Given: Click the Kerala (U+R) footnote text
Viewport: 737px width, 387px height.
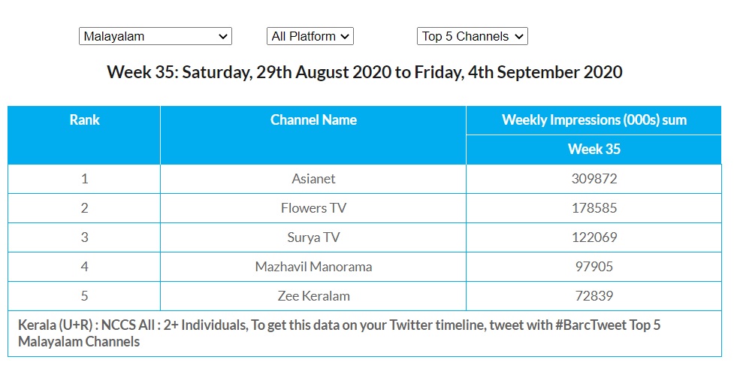Looking at the screenshot, I should (x=338, y=333).
